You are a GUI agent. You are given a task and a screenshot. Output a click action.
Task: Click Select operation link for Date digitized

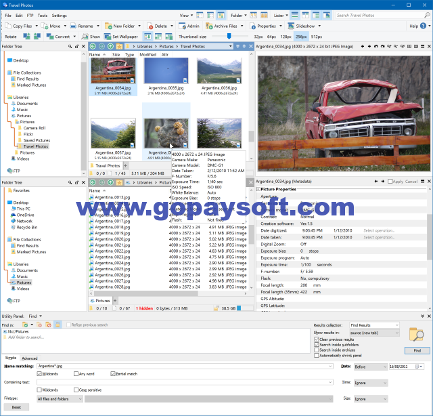(x=379, y=230)
